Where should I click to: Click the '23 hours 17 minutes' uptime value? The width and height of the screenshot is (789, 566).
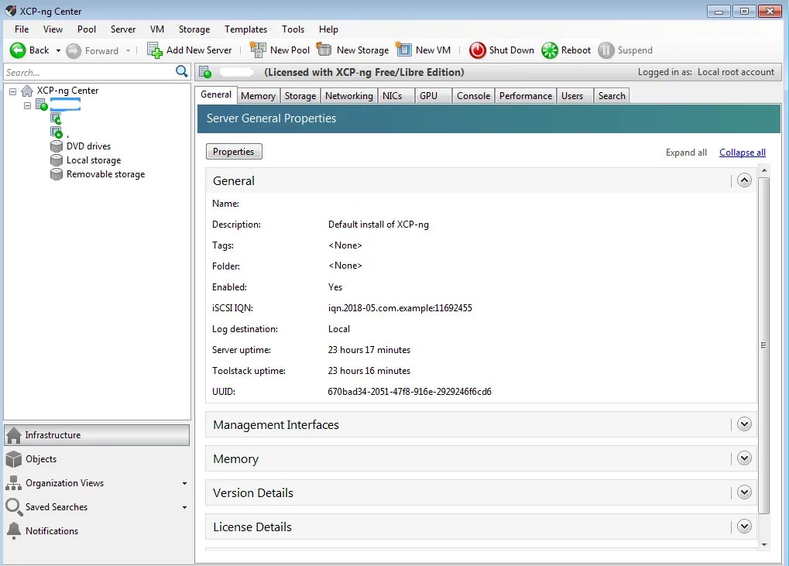(x=369, y=350)
